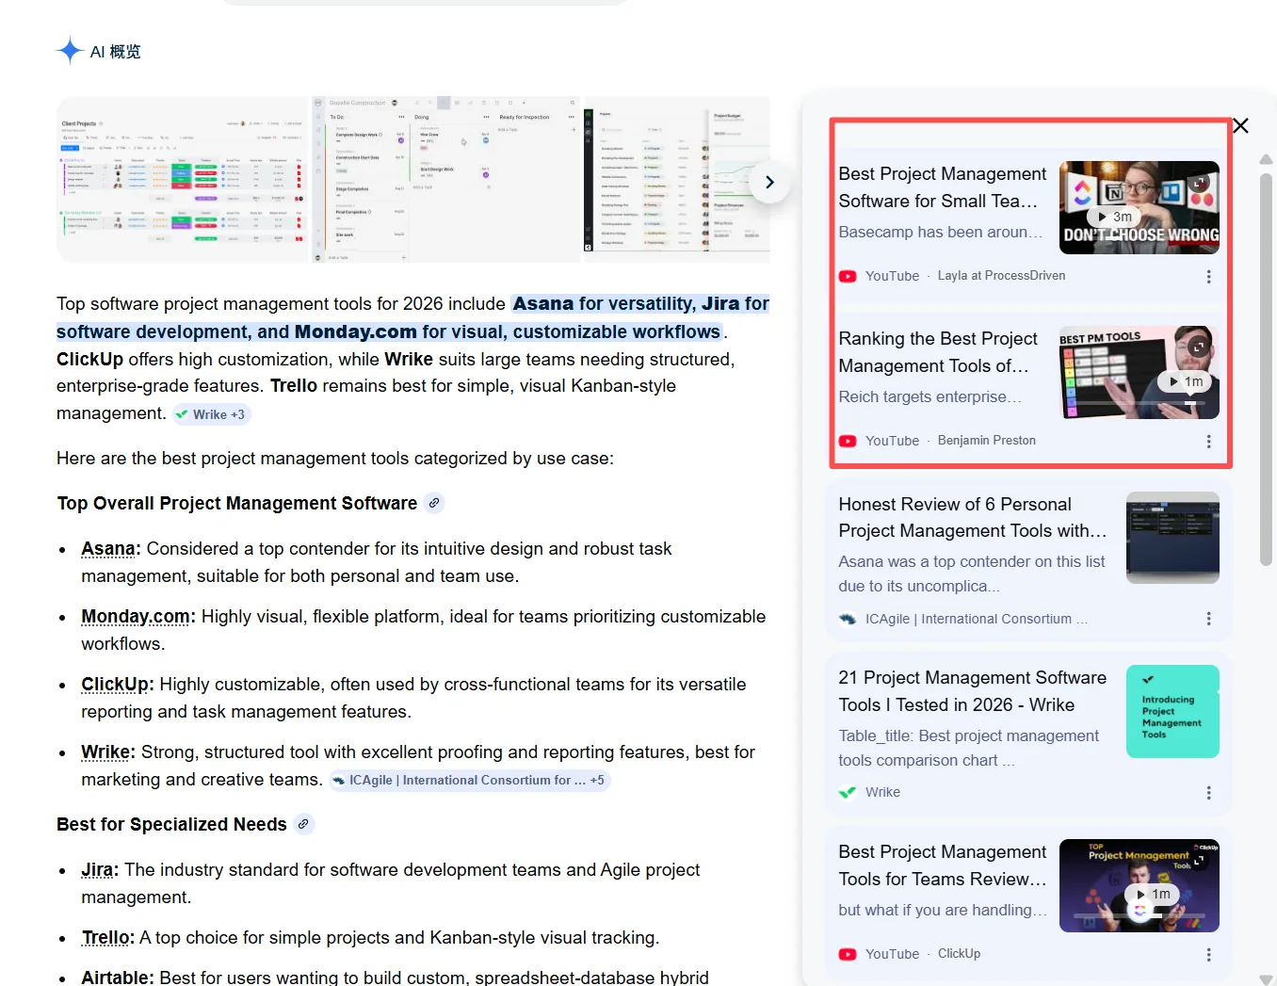Click the side panel scrollbar down arrow
Screen dimensions: 1277x986
point(1266,979)
